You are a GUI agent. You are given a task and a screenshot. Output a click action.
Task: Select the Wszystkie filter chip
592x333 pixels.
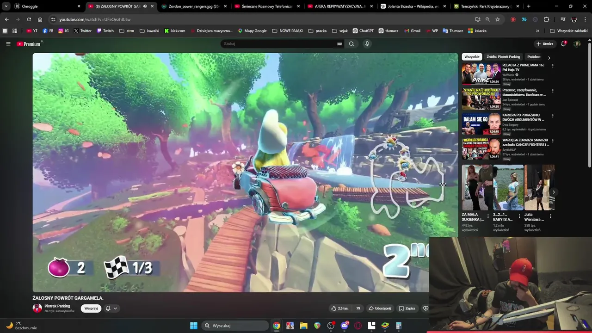point(472,57)
